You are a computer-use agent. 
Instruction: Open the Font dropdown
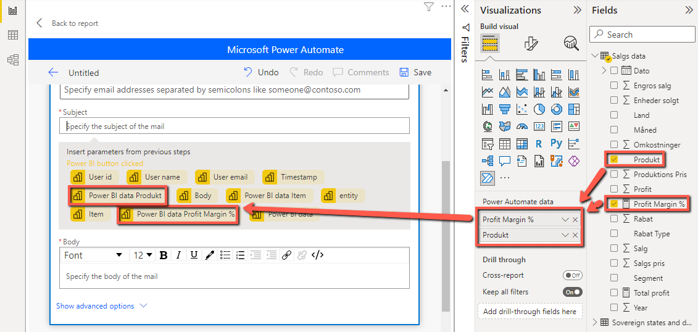pyautogui.click(x=93, y=255)
